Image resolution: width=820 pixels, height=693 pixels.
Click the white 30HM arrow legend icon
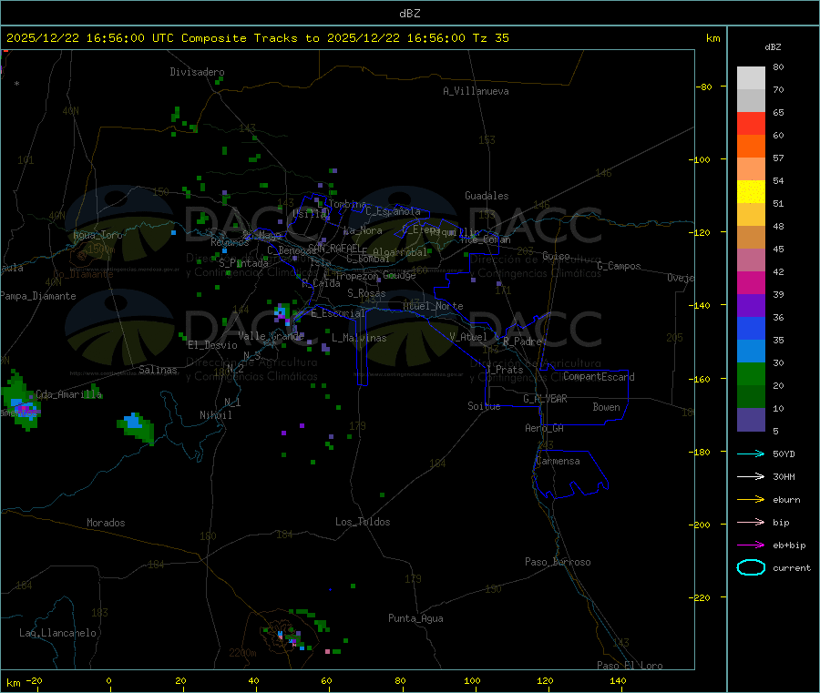tap(751, 476)
